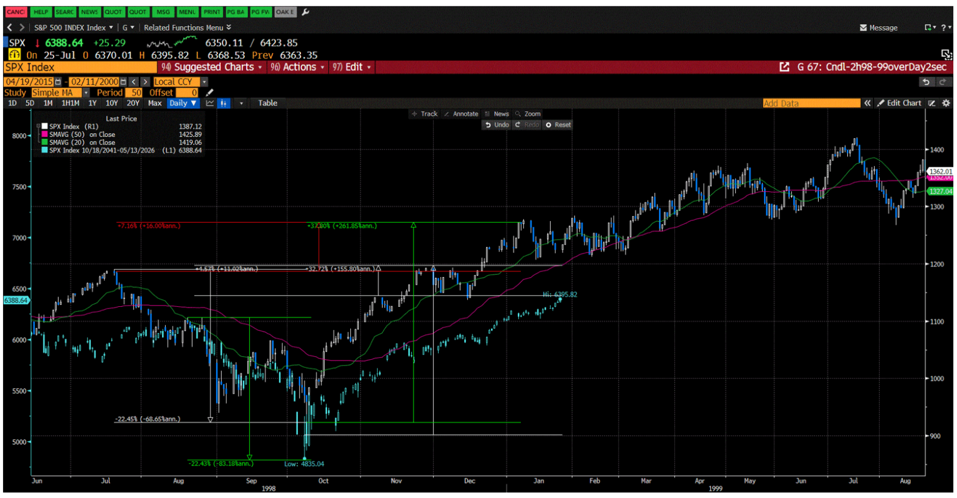This screenshot has height=498, width=957.
Task: Open the Daily interval dropdown
Action: pos(183,103)
